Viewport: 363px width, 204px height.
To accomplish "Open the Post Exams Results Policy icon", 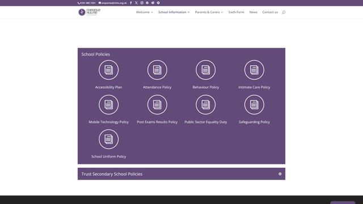I will pos(157,104).
